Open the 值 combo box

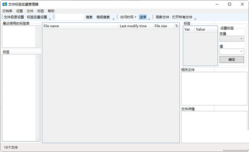pos(232,51)
